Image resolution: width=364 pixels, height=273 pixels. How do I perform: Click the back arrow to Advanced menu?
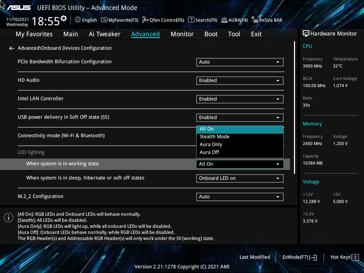click(x=12, y=48)
